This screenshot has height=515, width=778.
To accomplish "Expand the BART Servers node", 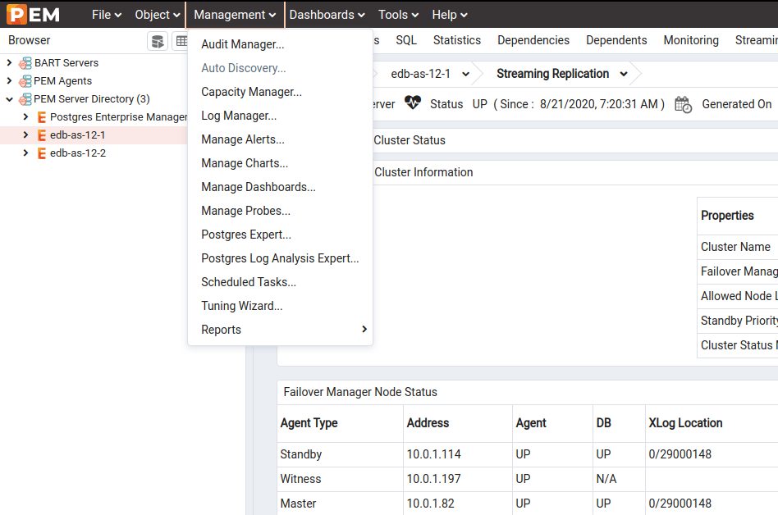I will [9, 62].
